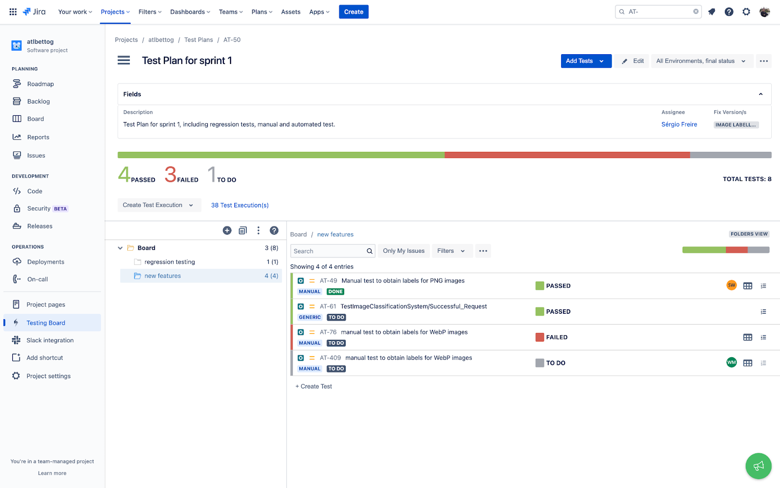This screenshot has width=780, height=488.
Task: Open the folders panel overflow menu (three dots)
Action: [x=258, y=230]
